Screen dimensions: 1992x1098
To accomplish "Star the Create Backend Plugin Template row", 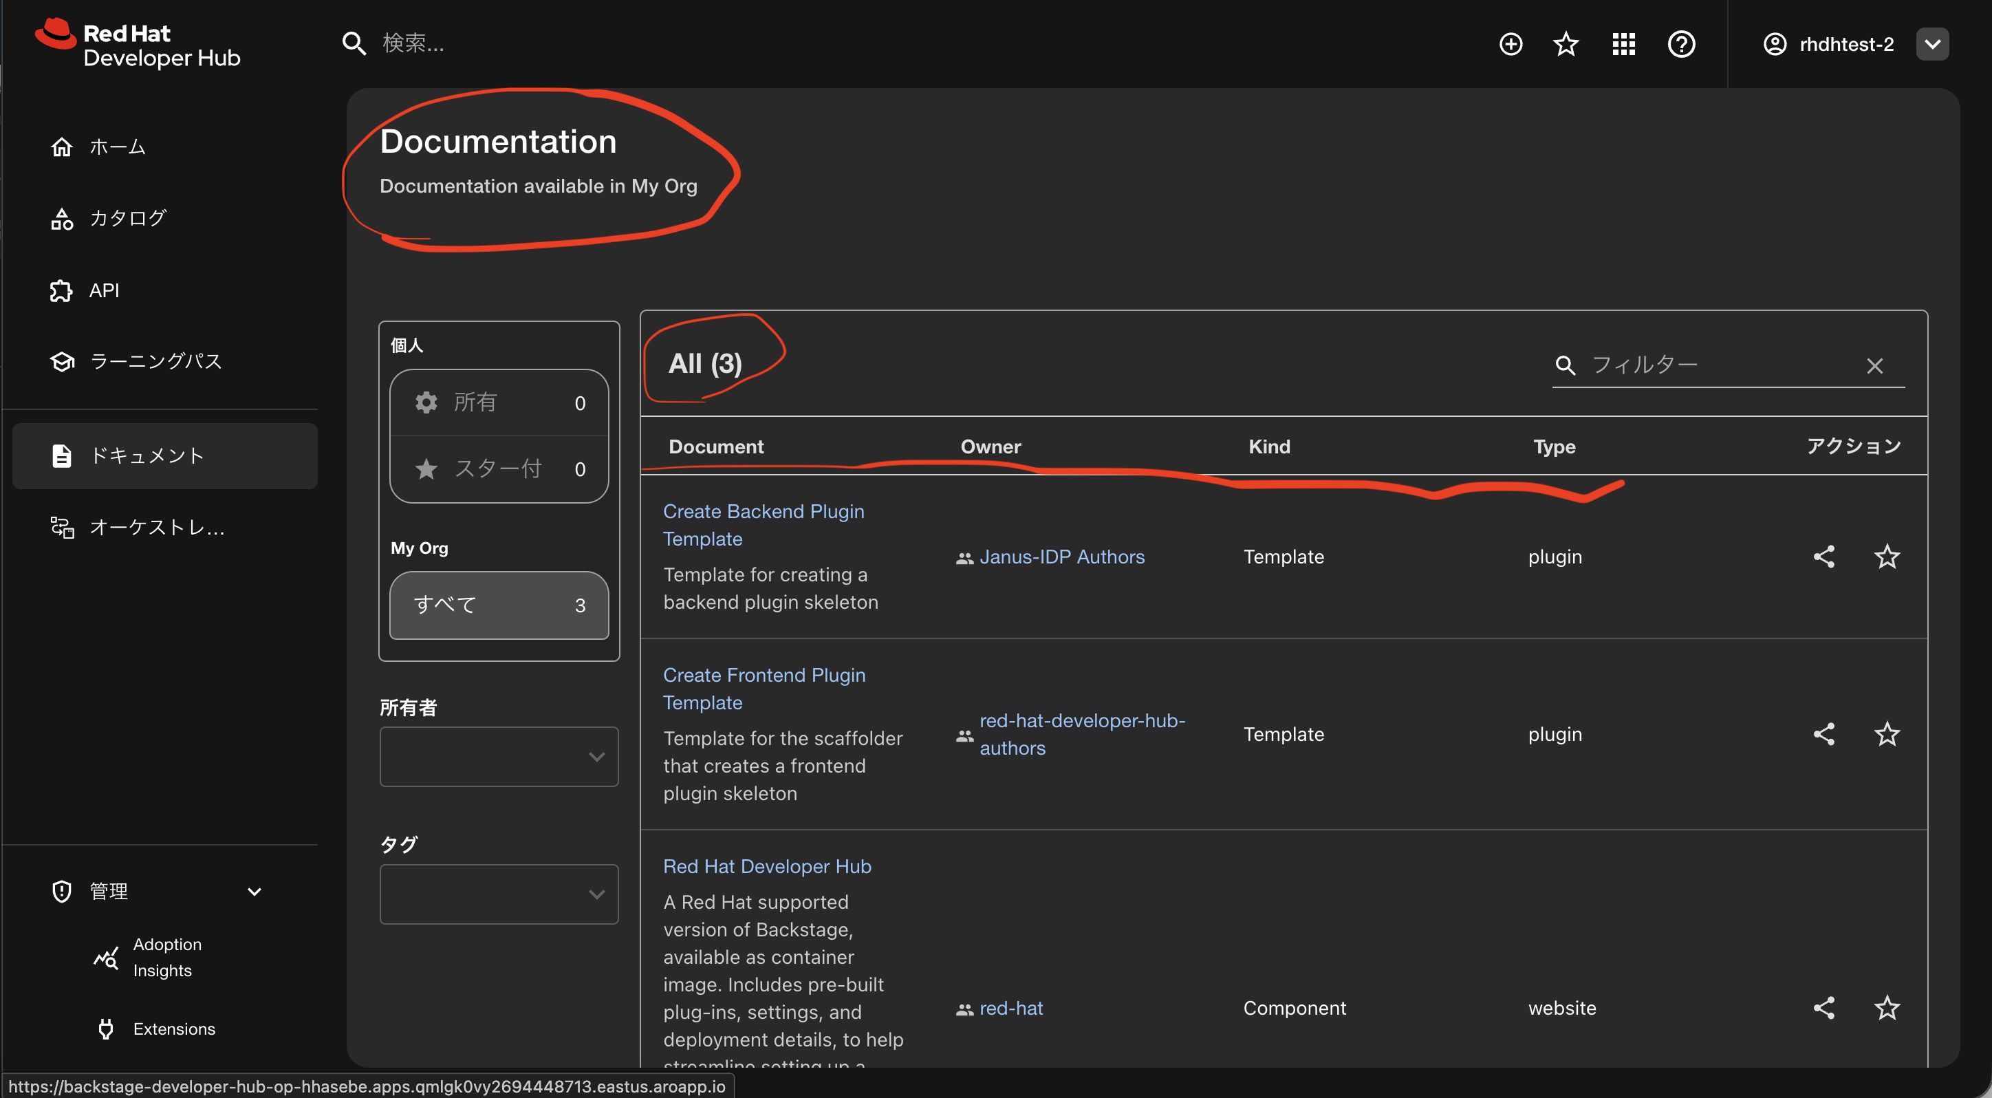I will [x=1887, y=557].
